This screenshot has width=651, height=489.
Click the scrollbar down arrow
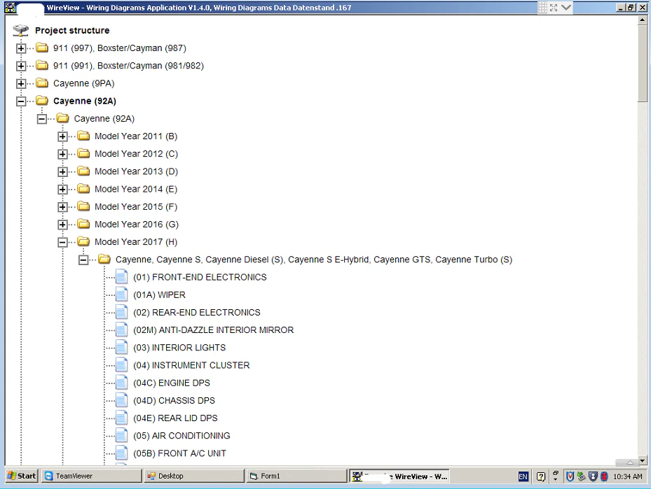pyautogui.click(x=643, y=461)
